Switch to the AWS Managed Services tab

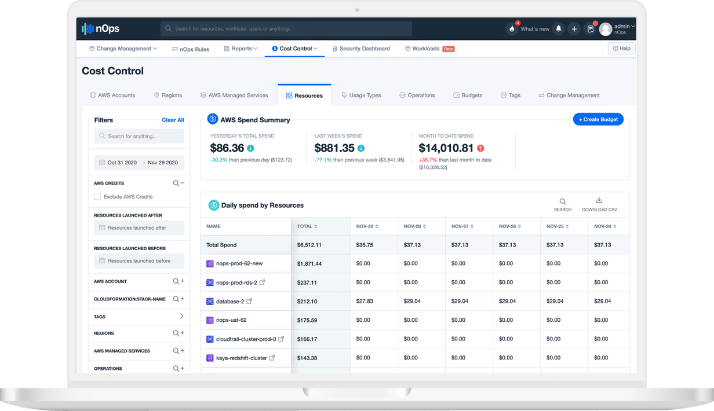234,96
